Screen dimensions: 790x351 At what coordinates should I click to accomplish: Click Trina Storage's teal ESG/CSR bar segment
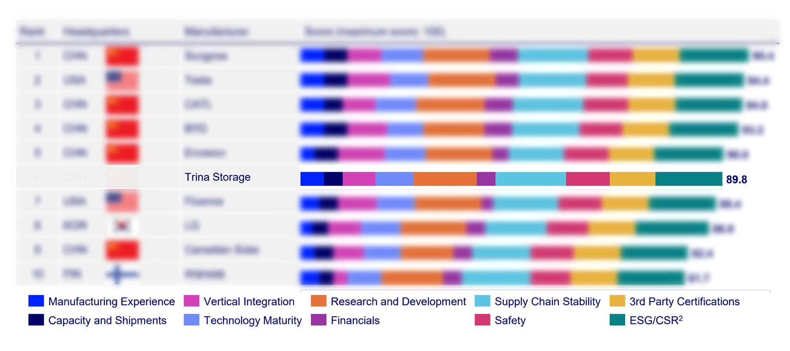689,179
